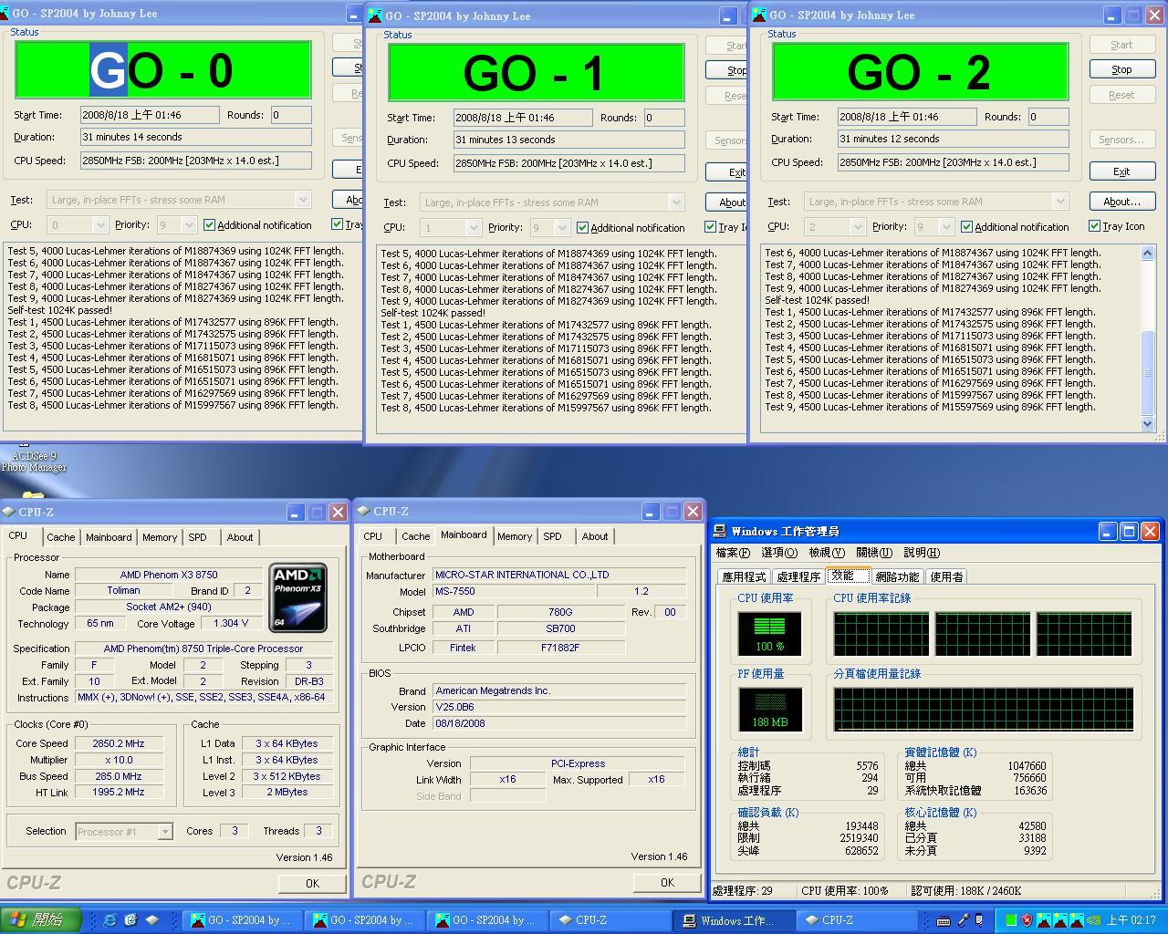
Task: Toggle Tray Icon checkbox in GO-2 window
Action: (x=1117, y=226)
